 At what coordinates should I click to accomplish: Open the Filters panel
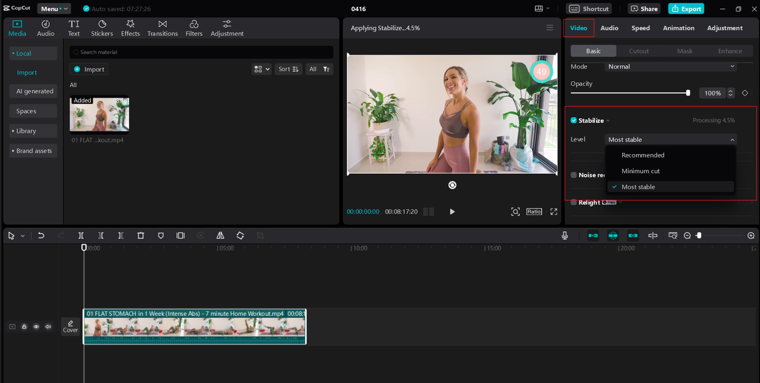tap(194, 28)
